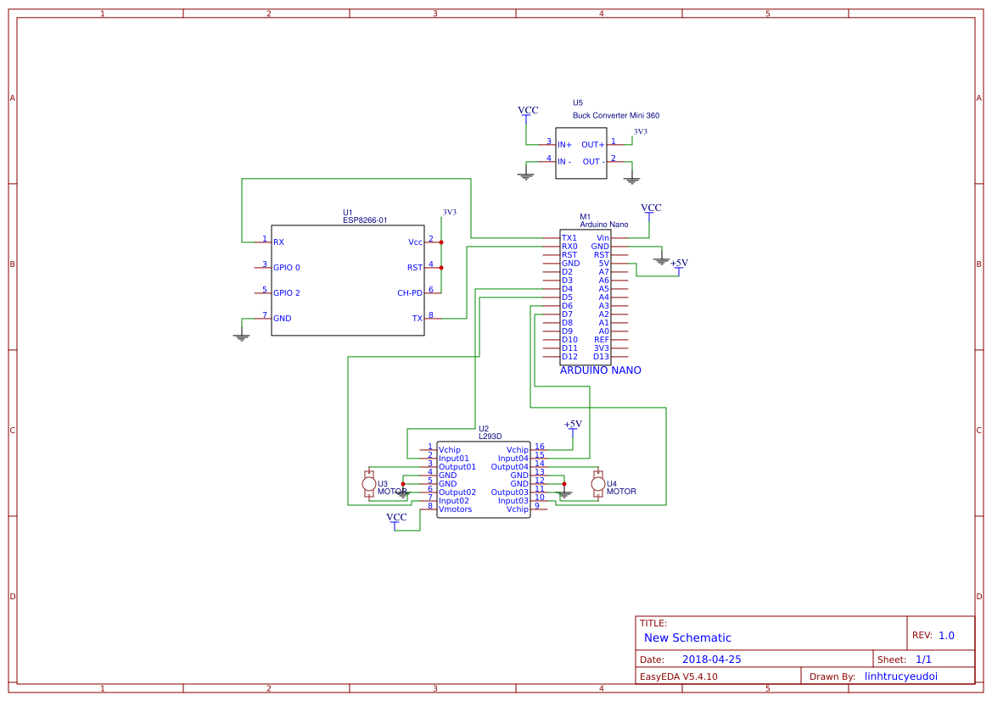This screenshot has width=992, height=701.
Task: Click the New Schematic title text
Action: (687, 637)
